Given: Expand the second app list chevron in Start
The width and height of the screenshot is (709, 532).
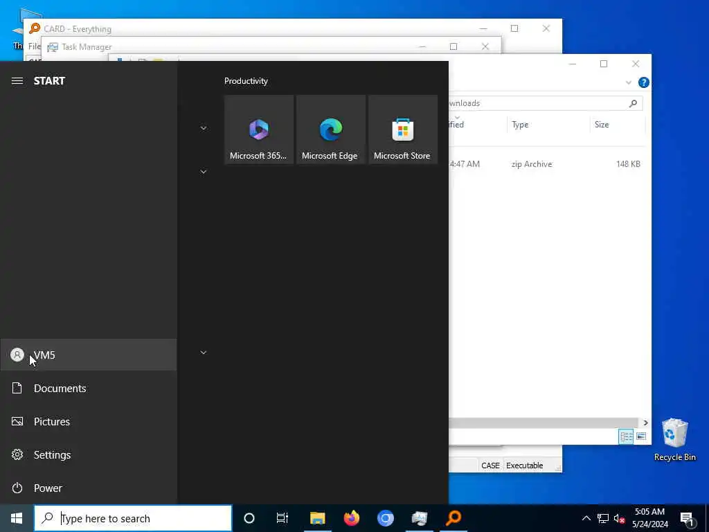Looking at the screenshot, I should 204,172.
